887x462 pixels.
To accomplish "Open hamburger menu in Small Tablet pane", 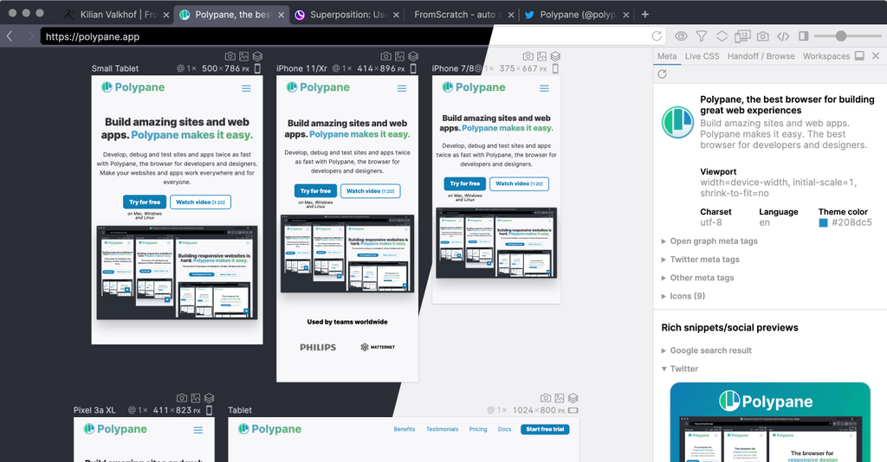I will pyautogui.click(x=246, y=88).
